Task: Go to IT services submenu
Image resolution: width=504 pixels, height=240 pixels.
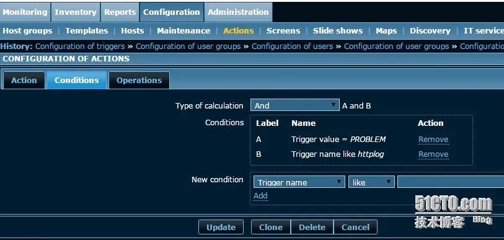Action: pyautogui.click(x=484, y=31)
